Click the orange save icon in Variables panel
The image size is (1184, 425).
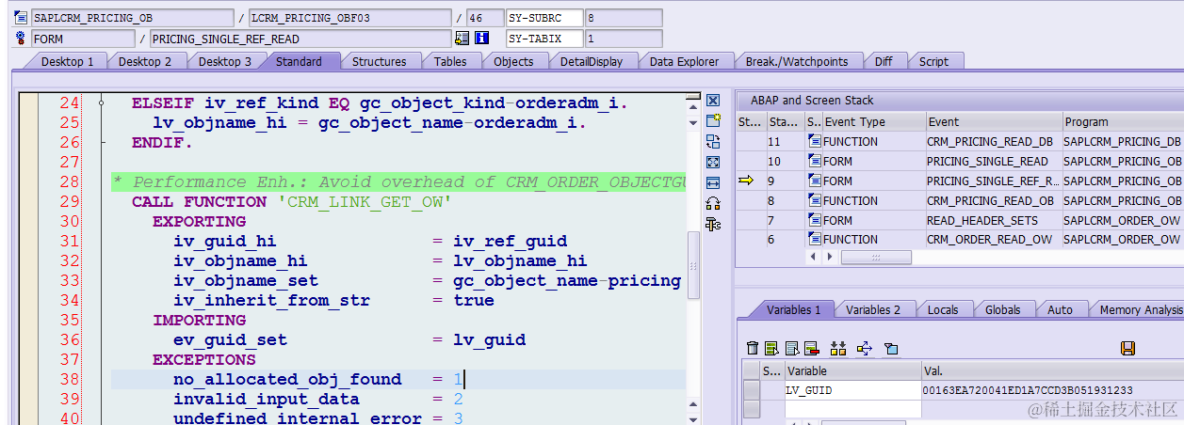pos(1127,348)
